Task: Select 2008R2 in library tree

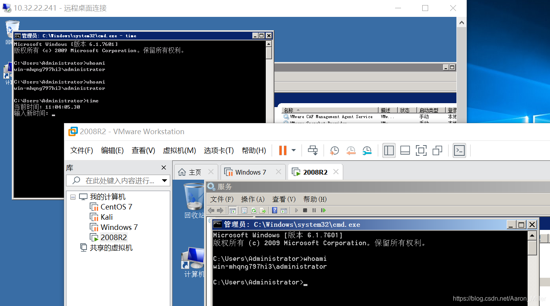Action: [114, 237]
